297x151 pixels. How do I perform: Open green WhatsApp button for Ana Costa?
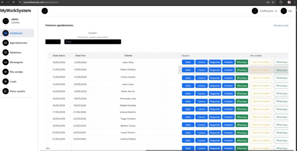[x=242, y=86]
